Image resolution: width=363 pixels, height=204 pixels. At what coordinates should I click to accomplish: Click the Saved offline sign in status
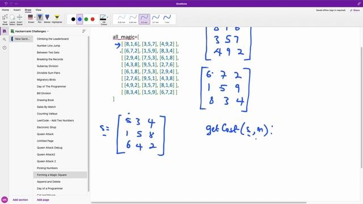pyautogui.click(x=331, y=10)
